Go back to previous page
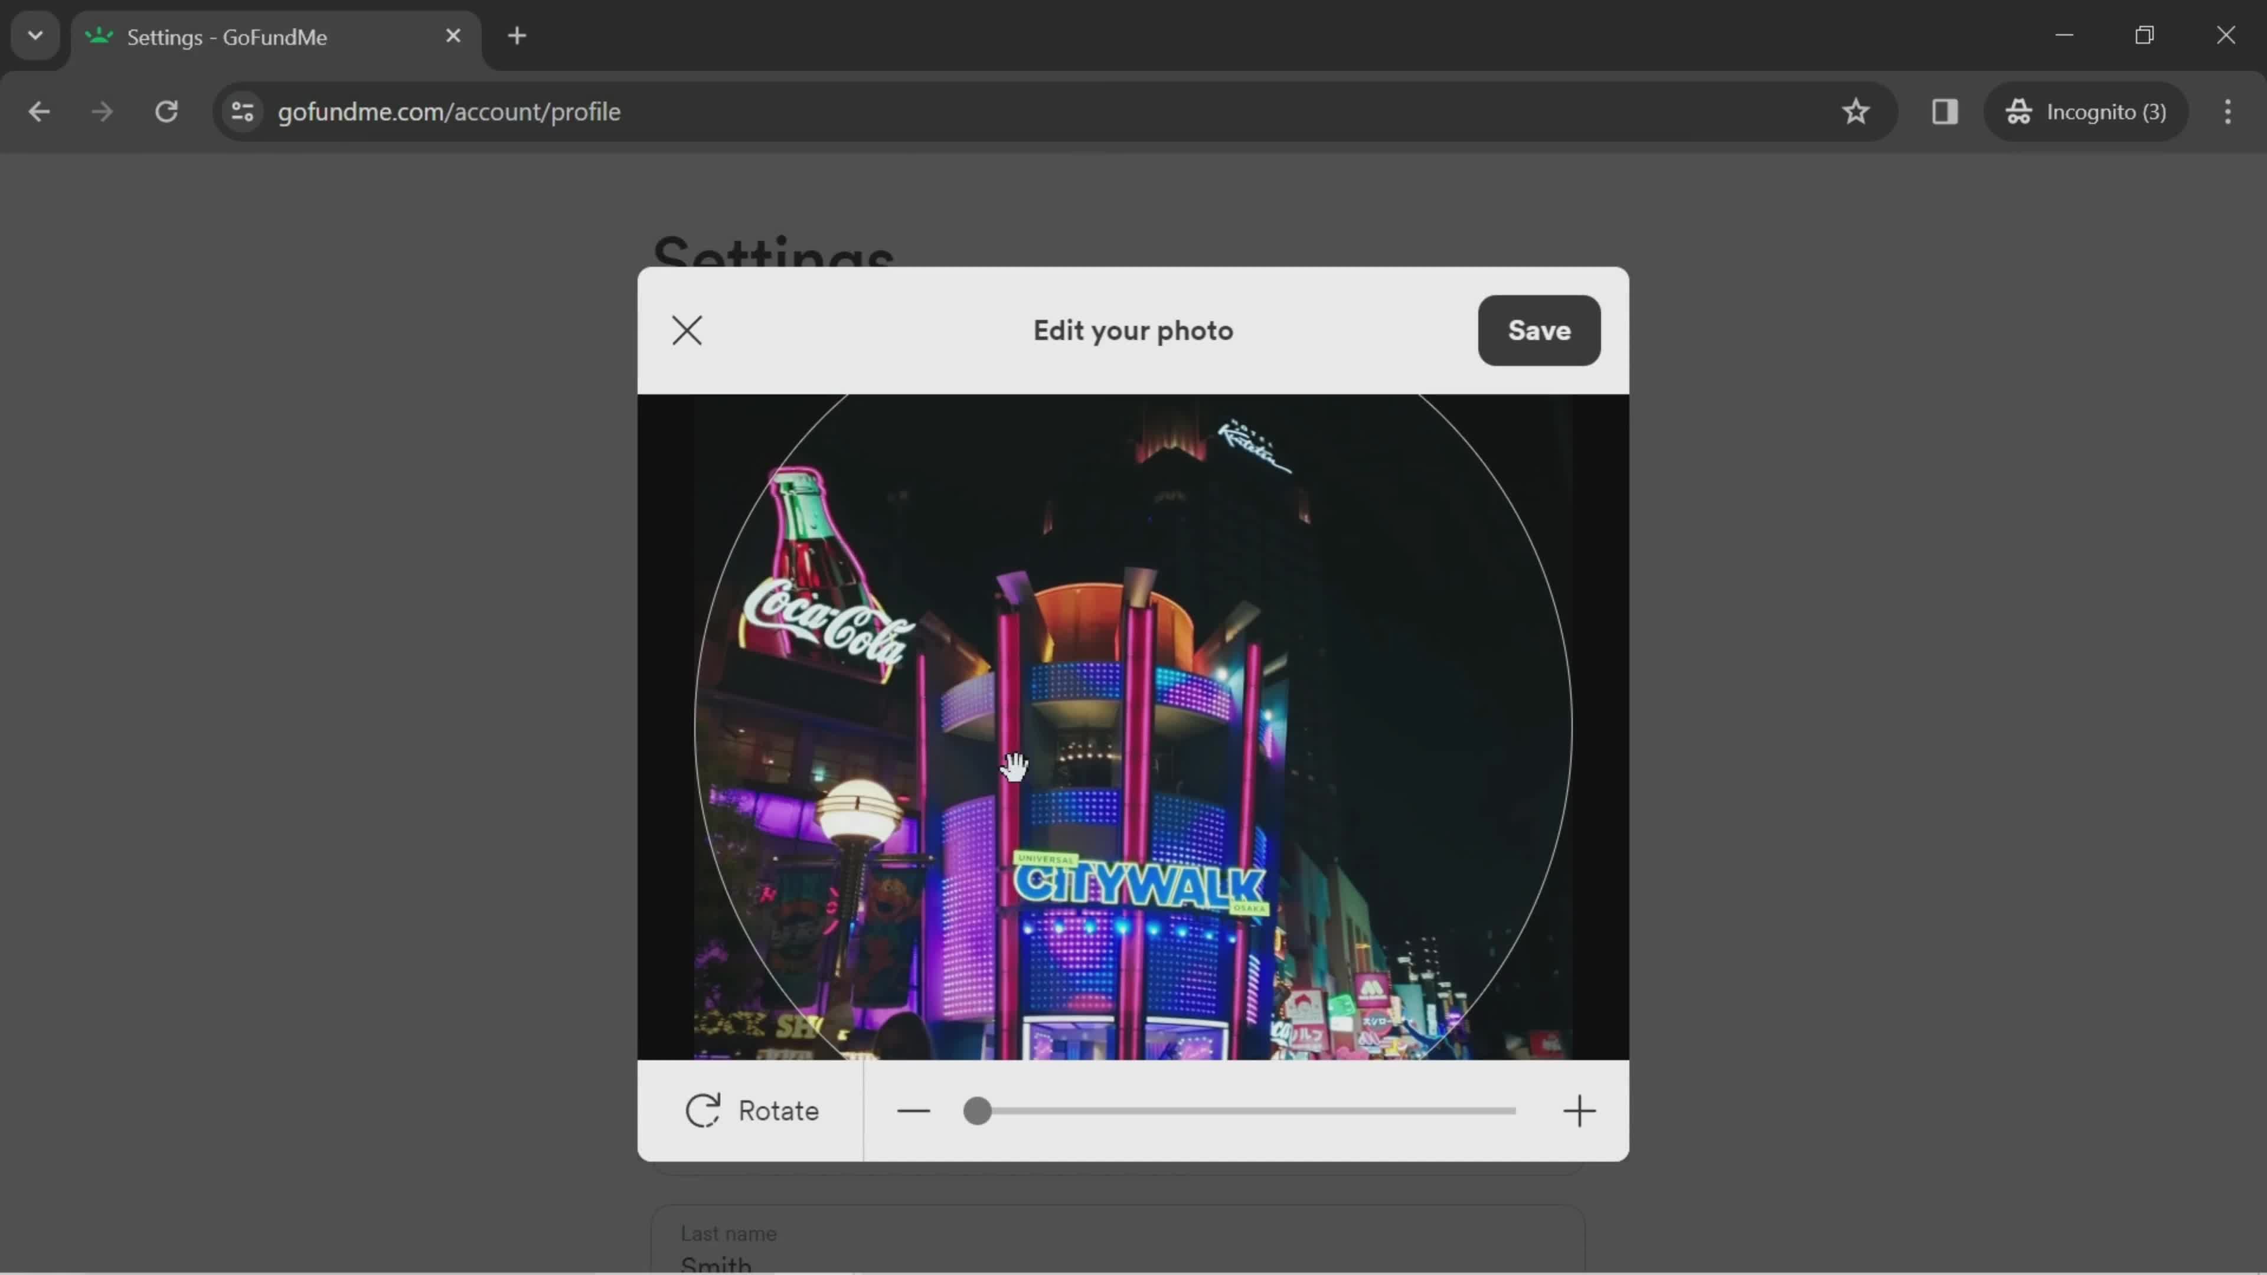This screenshot has width=2267, height=1275. coord(39,112)
